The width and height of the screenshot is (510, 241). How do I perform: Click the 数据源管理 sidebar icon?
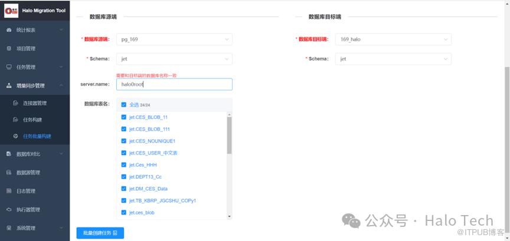(x=9, y=173)
